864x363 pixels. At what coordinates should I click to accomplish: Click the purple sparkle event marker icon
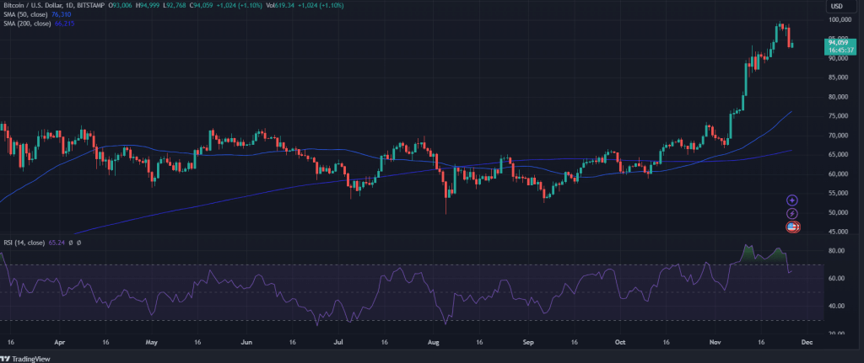click(792, 200)
